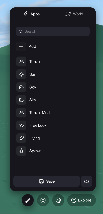The height and width of the screenshot is (214, 103).
Task: Select the Terrain Mesh mountain icon
Action: click(x=21, y=113)
